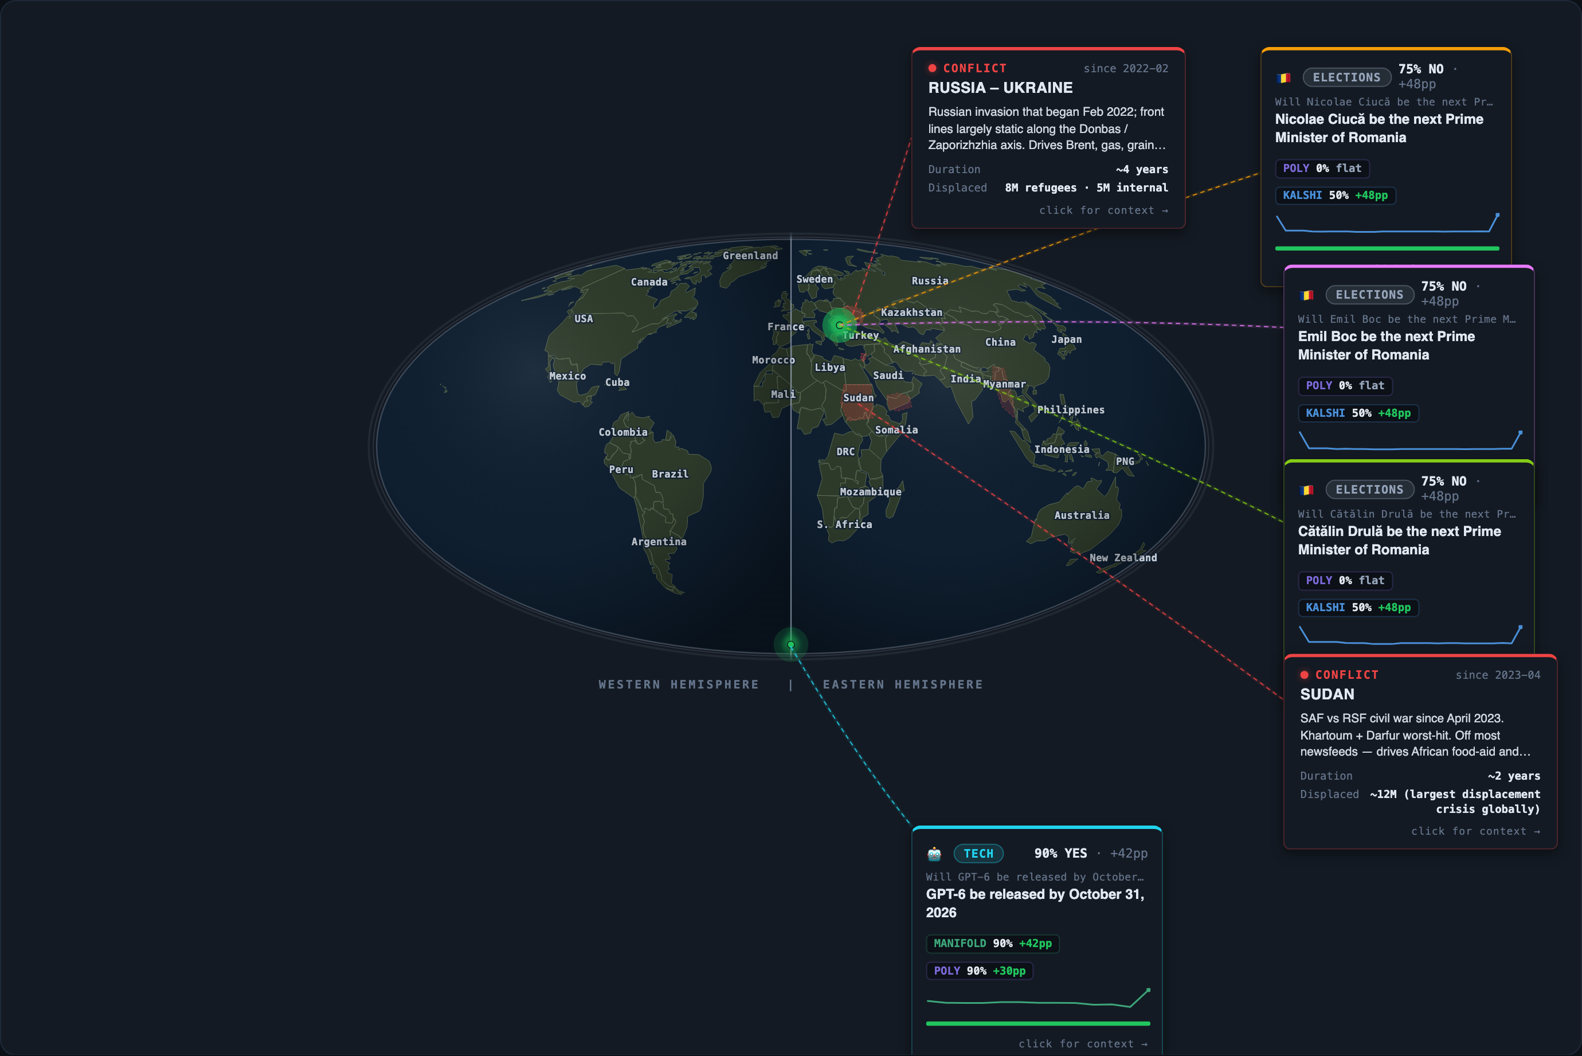The height and width of the screenshot is (1056, 1582).
Task: Click the Indonesia label on the map
Action: [x=1062, y=450]
